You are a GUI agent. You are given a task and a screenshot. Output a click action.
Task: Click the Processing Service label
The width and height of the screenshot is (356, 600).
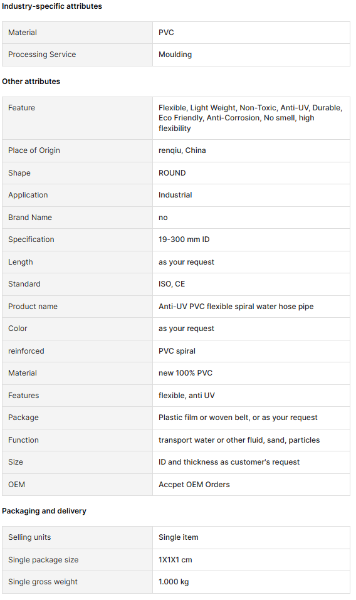(x=42, y=55)
